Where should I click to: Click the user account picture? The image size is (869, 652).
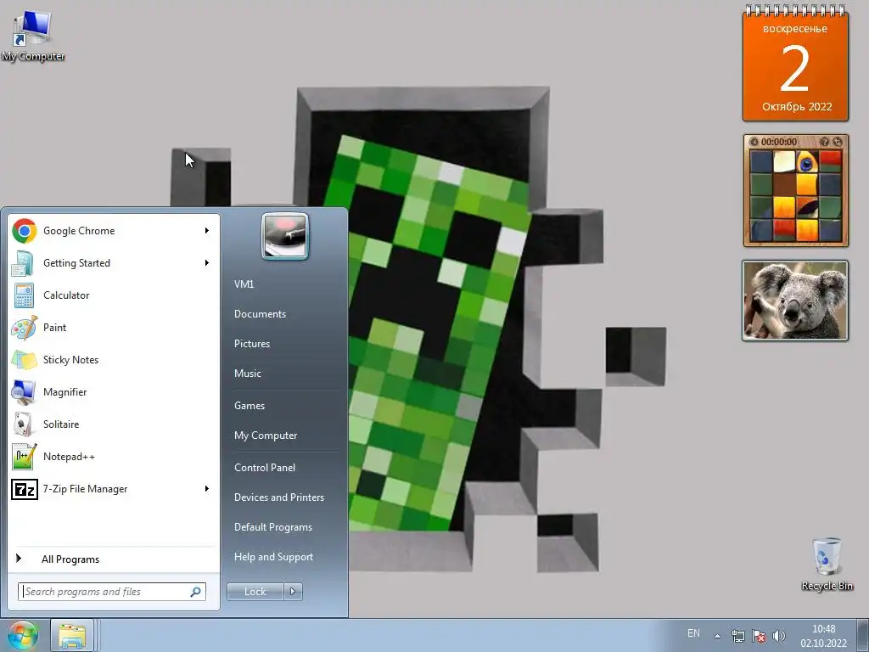(x=284, y=236)
